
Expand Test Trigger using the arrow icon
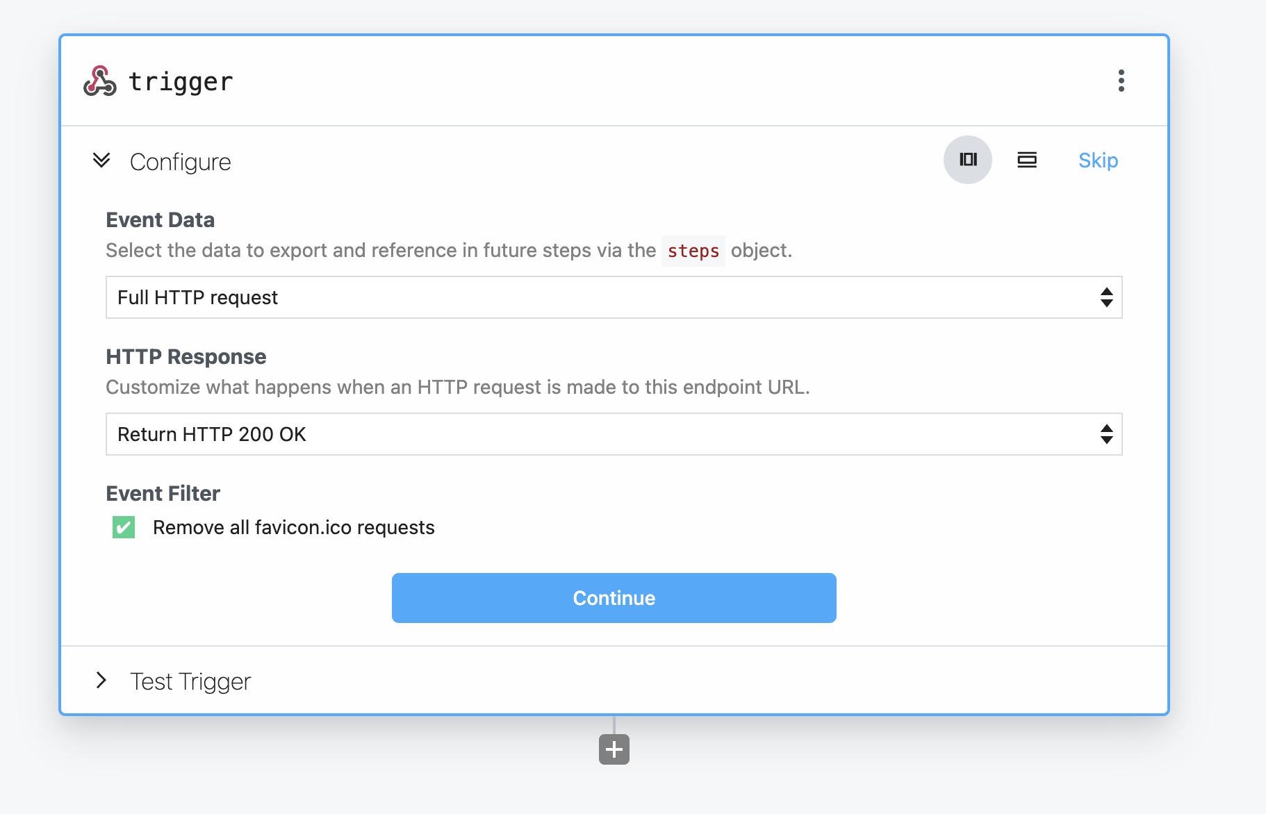tap(101, 680)
